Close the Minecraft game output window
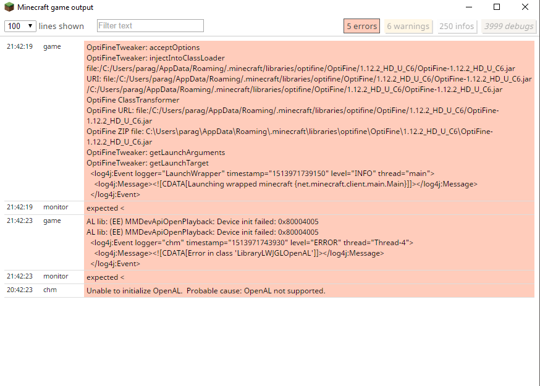Viewport: 540px width, 386px height. pos(525,7)
